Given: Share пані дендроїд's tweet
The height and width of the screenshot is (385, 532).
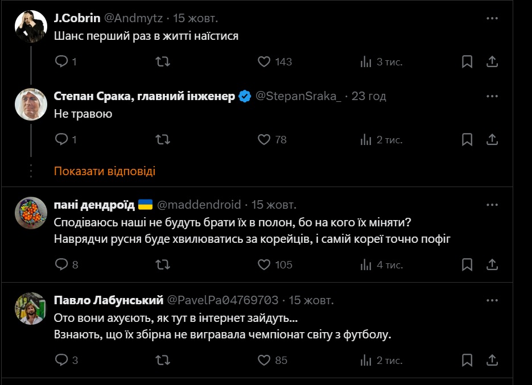Looking at the screenshot, I should [493, 264].
